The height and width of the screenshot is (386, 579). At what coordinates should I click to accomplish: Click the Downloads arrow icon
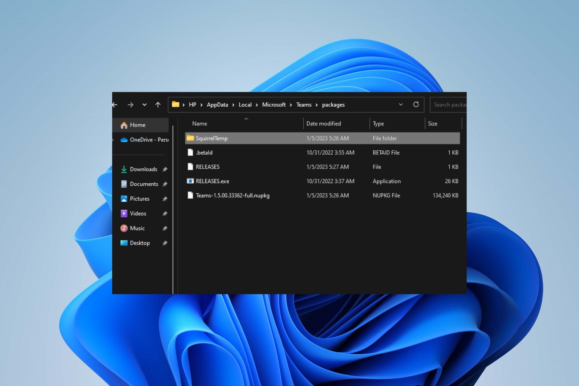(124, 169)
